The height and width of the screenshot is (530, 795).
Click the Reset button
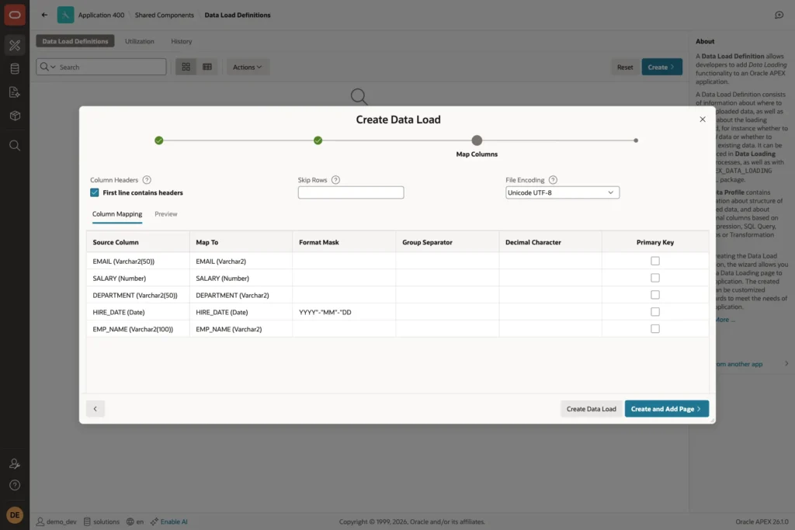pyautogui.click(x=625, y=67)
